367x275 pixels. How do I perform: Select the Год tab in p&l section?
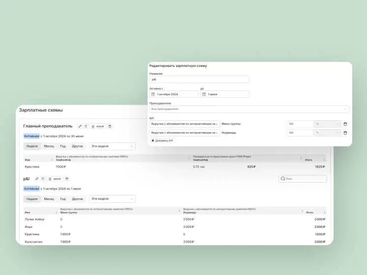pyautogui.click(x=62, y=199)
